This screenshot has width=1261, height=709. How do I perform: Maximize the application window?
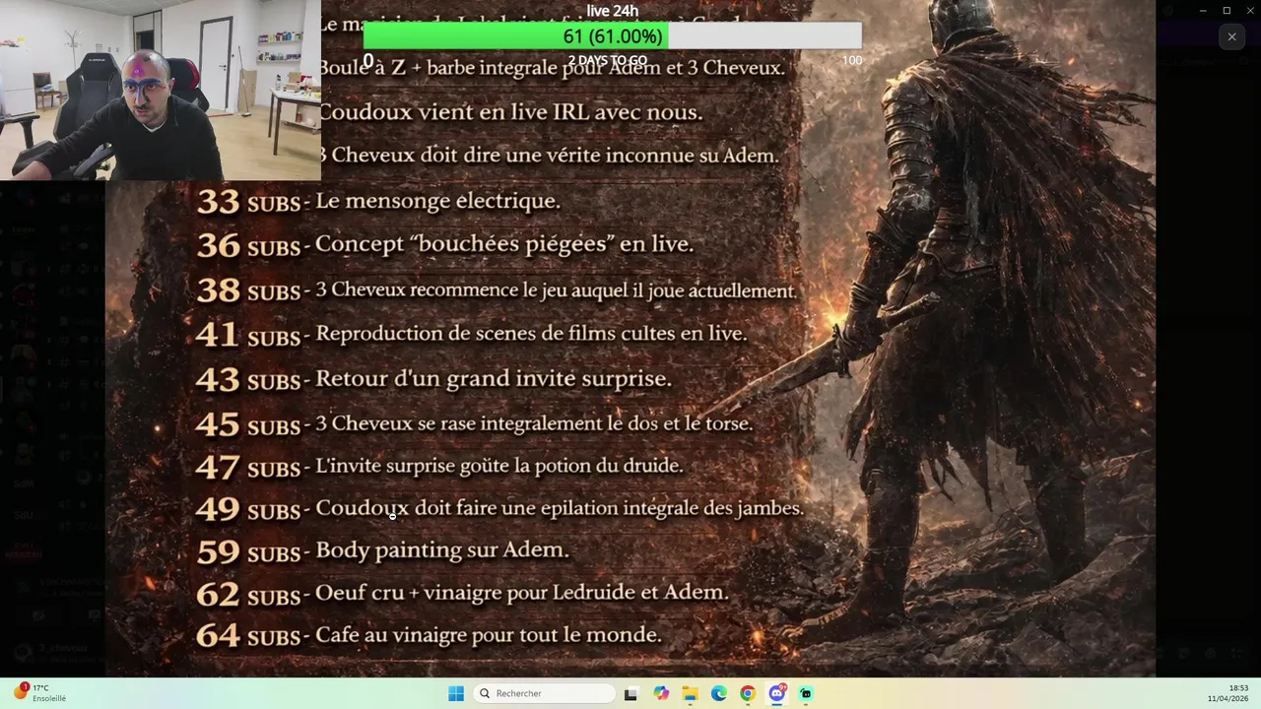(x=1227, y=10)
